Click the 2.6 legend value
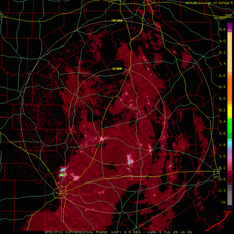Screen dimensions: 234x234 [x=222, y=133]
